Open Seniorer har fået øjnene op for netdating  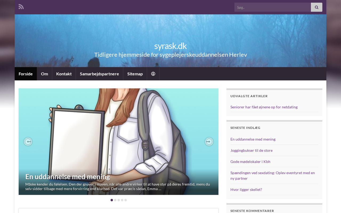[264, 107]
